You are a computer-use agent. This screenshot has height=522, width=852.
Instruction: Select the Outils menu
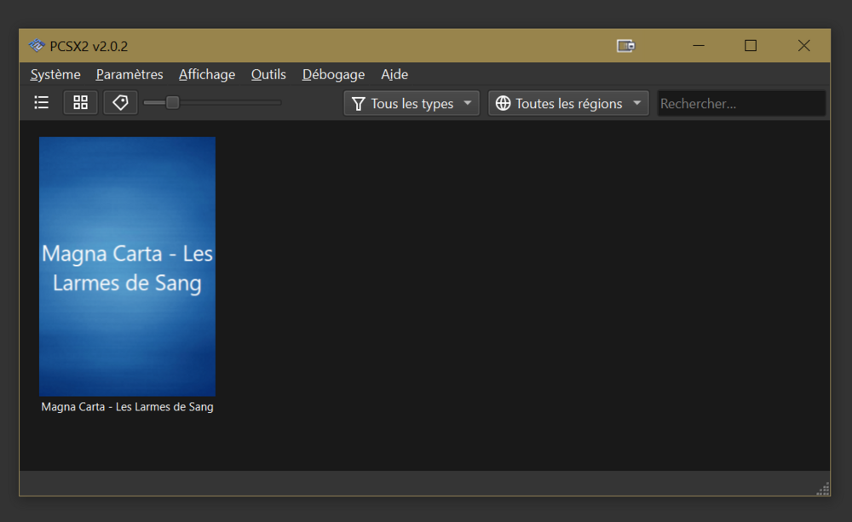[268, 75]
